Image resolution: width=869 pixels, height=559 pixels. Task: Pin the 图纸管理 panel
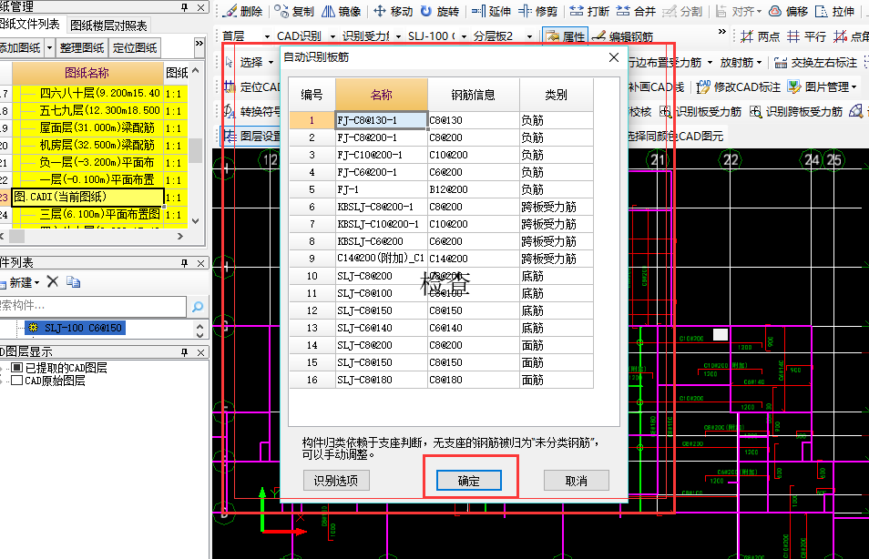click(185, 7)
